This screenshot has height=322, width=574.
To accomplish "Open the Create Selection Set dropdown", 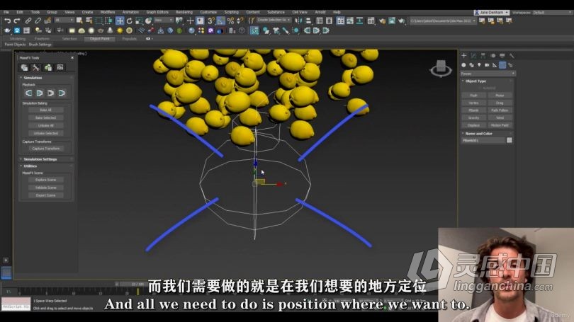I will coord(274,21).
